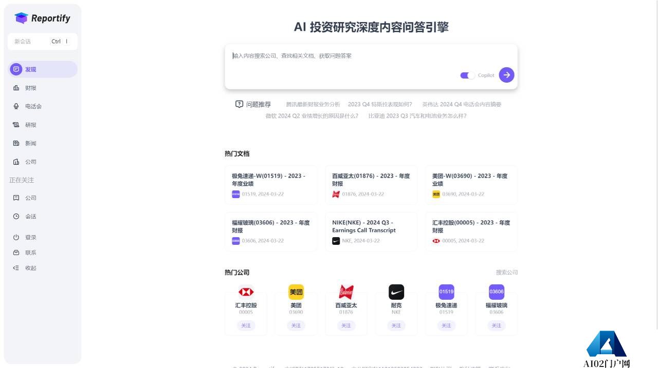Follow 极兔速递 with its 关注 button
This screenshot has width=658, height=368.
click(446, 325)
